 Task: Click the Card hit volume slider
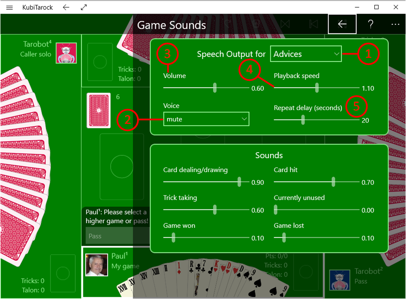point(333,182)
